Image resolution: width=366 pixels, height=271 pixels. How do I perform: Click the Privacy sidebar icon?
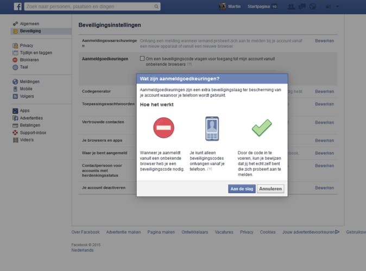point(15,46)
